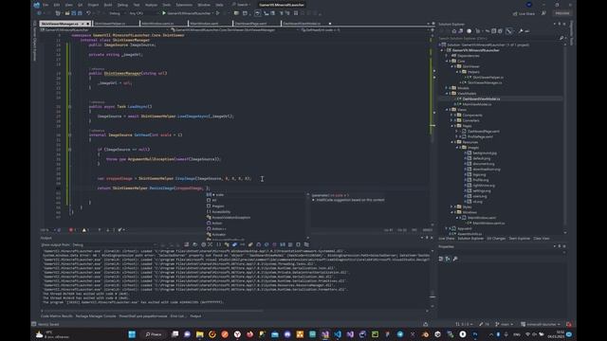Click the Home icon in Solution Explorer toolbar
Viewport: 607px width, 341px height.
pos(454,31)
